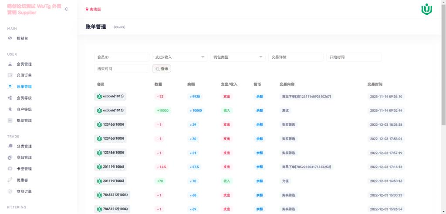The image size is (446, 214).
Task: Click the - 12.5 amount badge
Action: (x=162, y=167)
